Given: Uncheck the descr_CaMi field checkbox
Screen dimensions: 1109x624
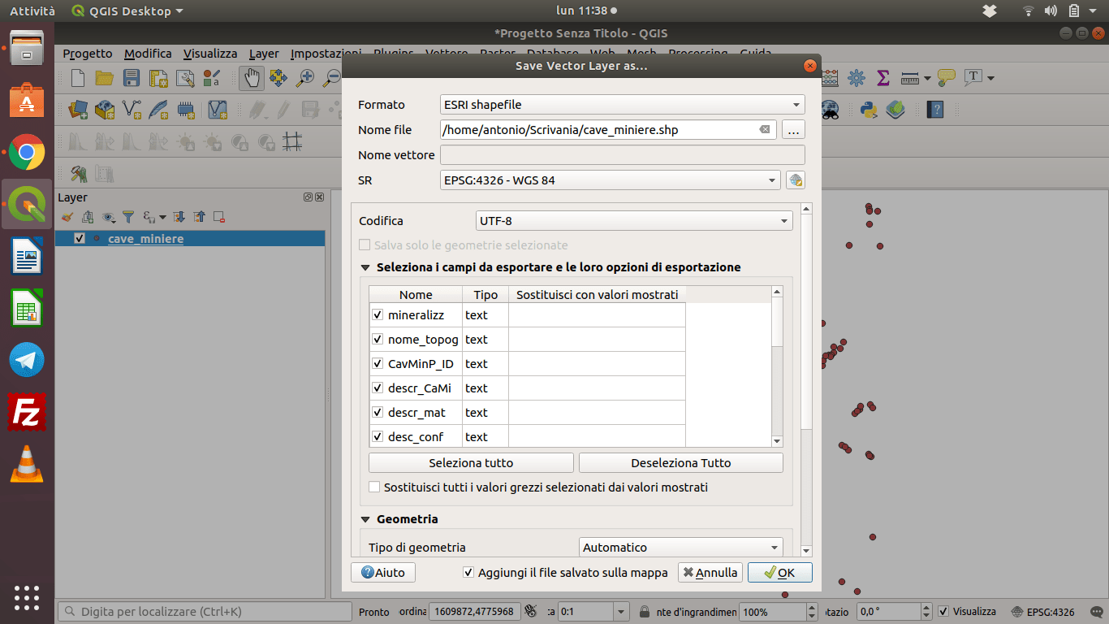Looking at the screenshot, I should pyautogui.click(x=378, y=388).
